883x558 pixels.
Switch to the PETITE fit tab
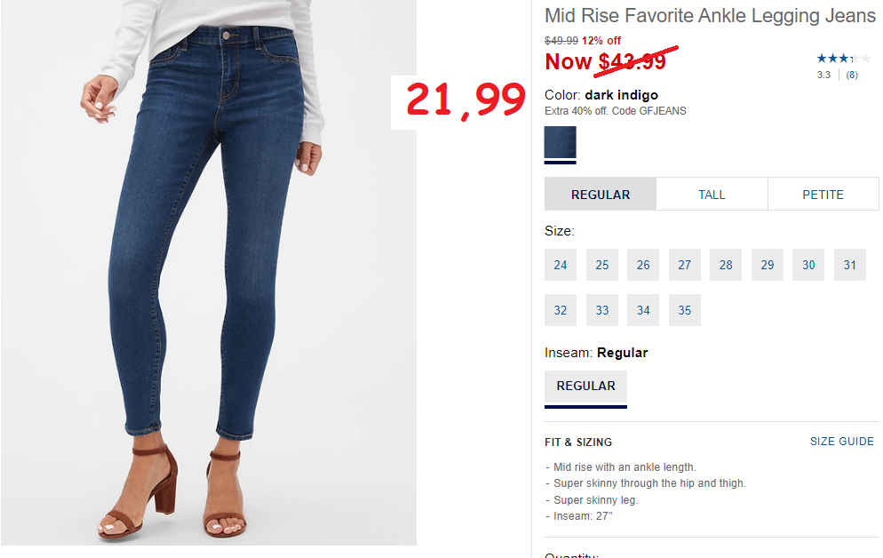pos(823,195)
